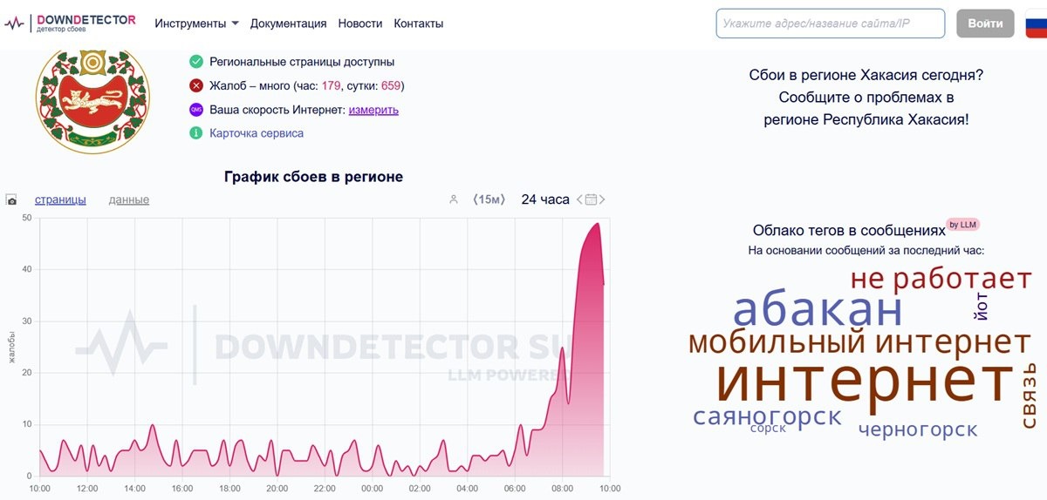Open the Контакты page
This screenshot has width=1047, height=500.
[x=418, y=24]
